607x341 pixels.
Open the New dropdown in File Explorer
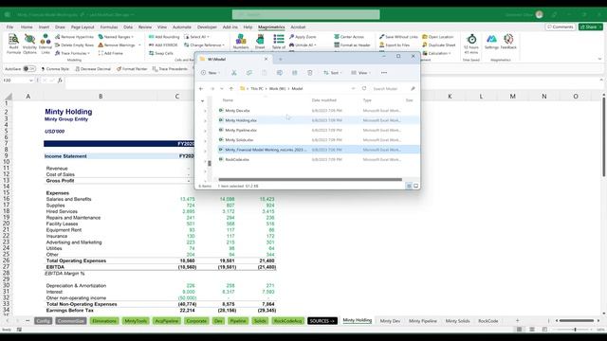(211, 73)
